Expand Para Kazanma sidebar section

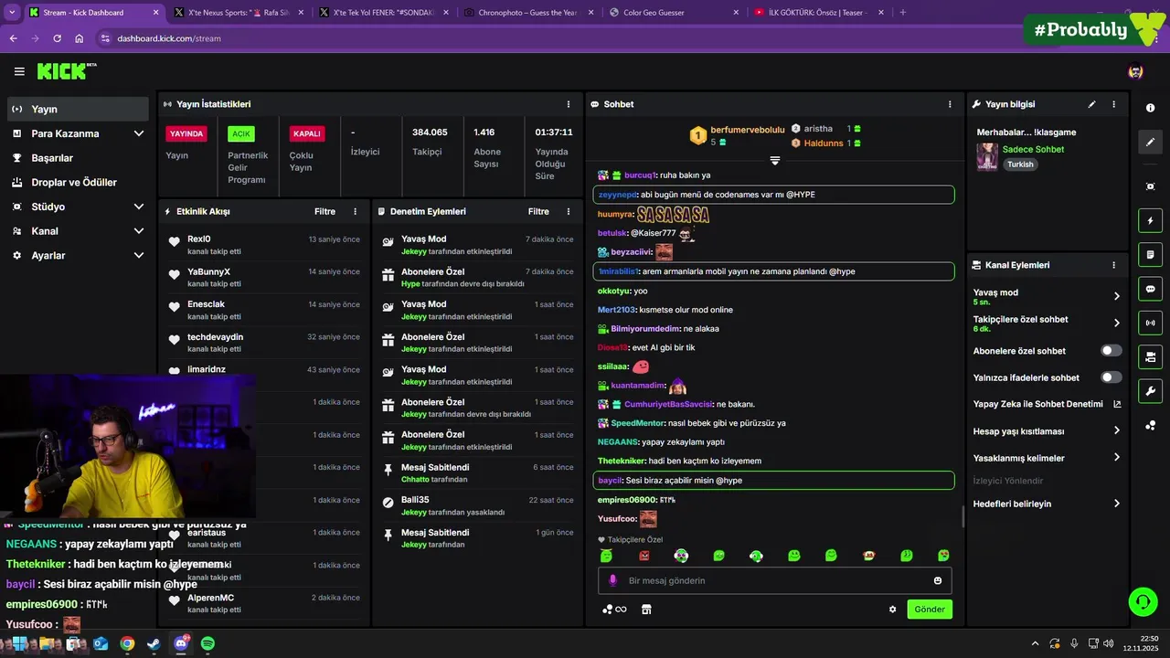139,133
